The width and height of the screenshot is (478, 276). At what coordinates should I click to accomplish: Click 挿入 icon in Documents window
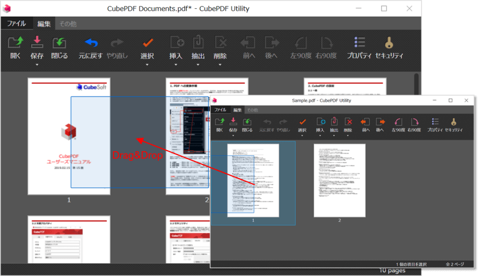pyautogui.click(x=176, y=42)
